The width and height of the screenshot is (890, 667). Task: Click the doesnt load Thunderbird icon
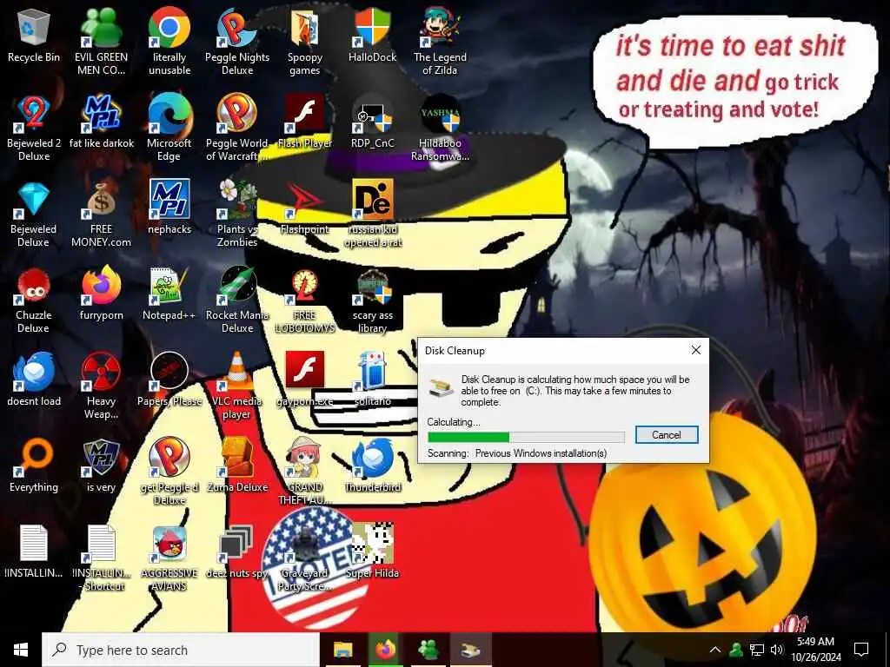tap(34, 372)
